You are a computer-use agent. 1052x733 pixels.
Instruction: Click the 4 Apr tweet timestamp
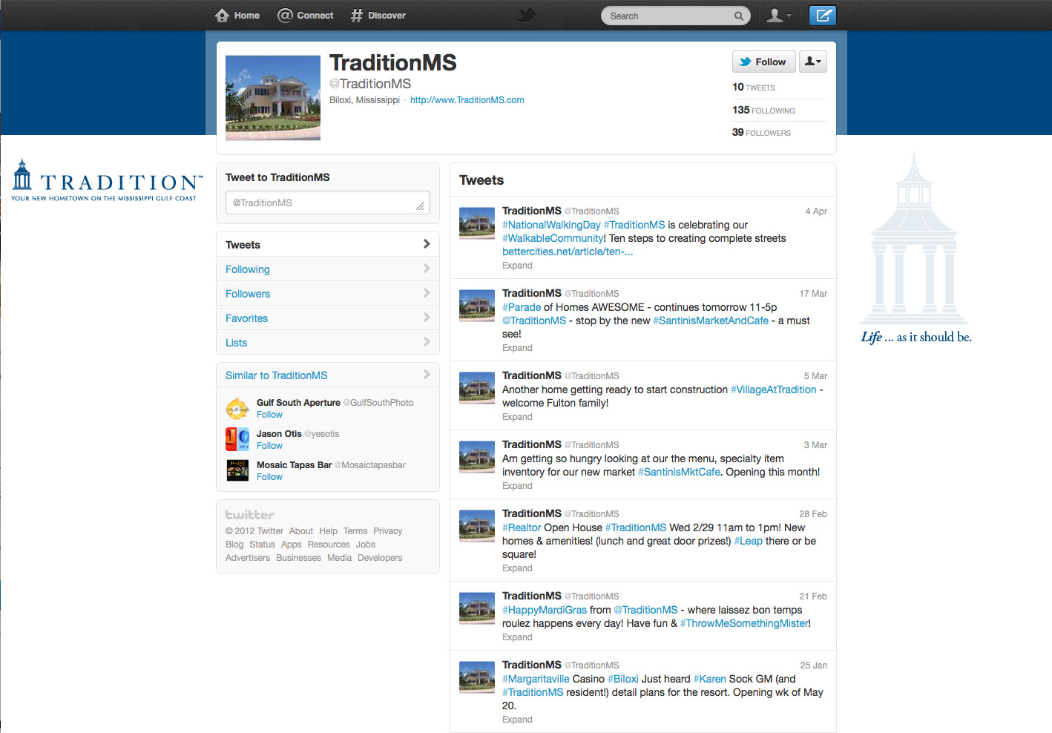click(x=816, y=211)
